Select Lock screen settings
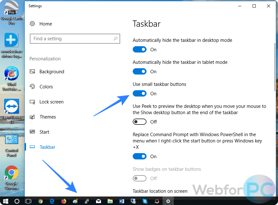Screen dimensions: 278x205 tap(51, 102)
